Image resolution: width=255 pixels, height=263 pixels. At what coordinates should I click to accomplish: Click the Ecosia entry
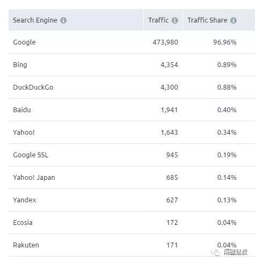(23, 223)
